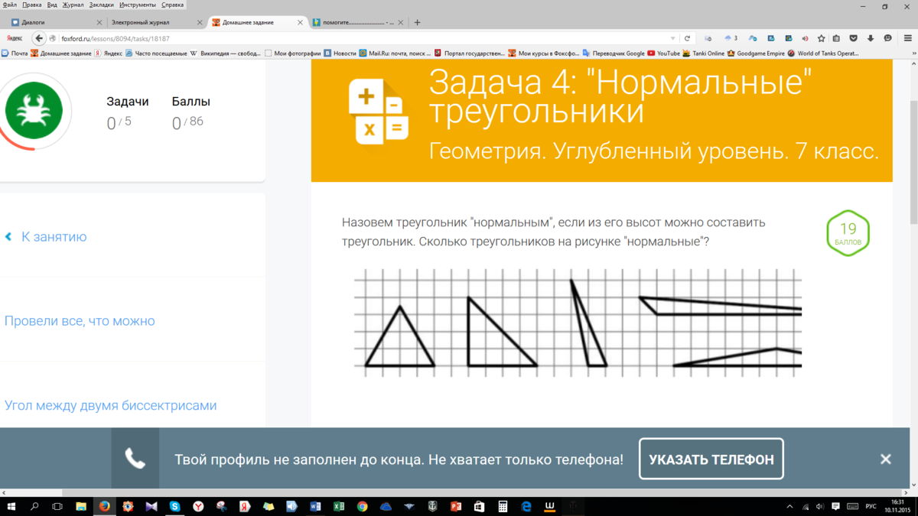Open taskbar search magnifier
Image resolution: width=918 pixels, height=516 pixels.
(x=34, y=506)
